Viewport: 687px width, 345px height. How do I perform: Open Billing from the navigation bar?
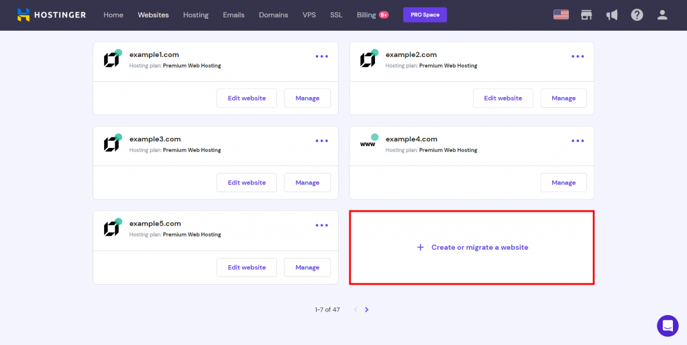pyautogui.click(x=366, y=15)
